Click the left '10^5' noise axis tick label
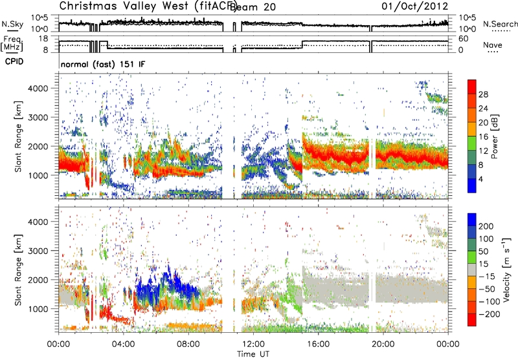The width and height of the screenshot is (518, 358). [x=39, y=18]
